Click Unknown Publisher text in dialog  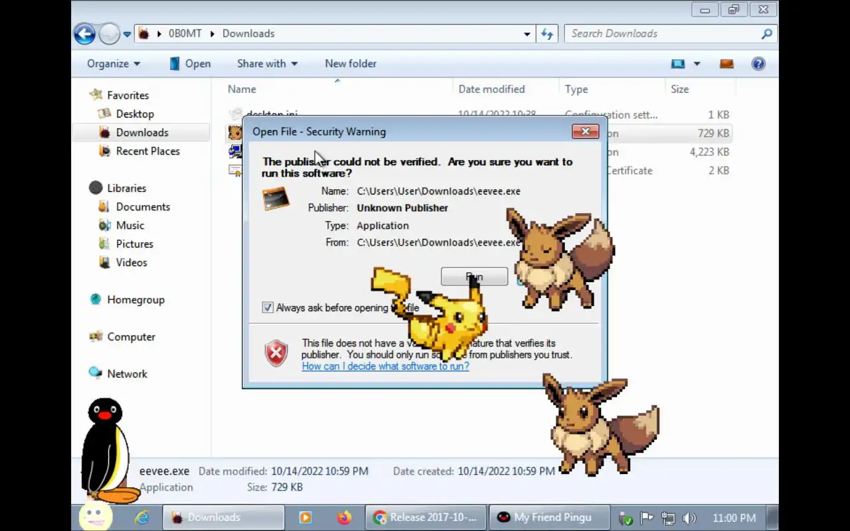tap(402, 208)
